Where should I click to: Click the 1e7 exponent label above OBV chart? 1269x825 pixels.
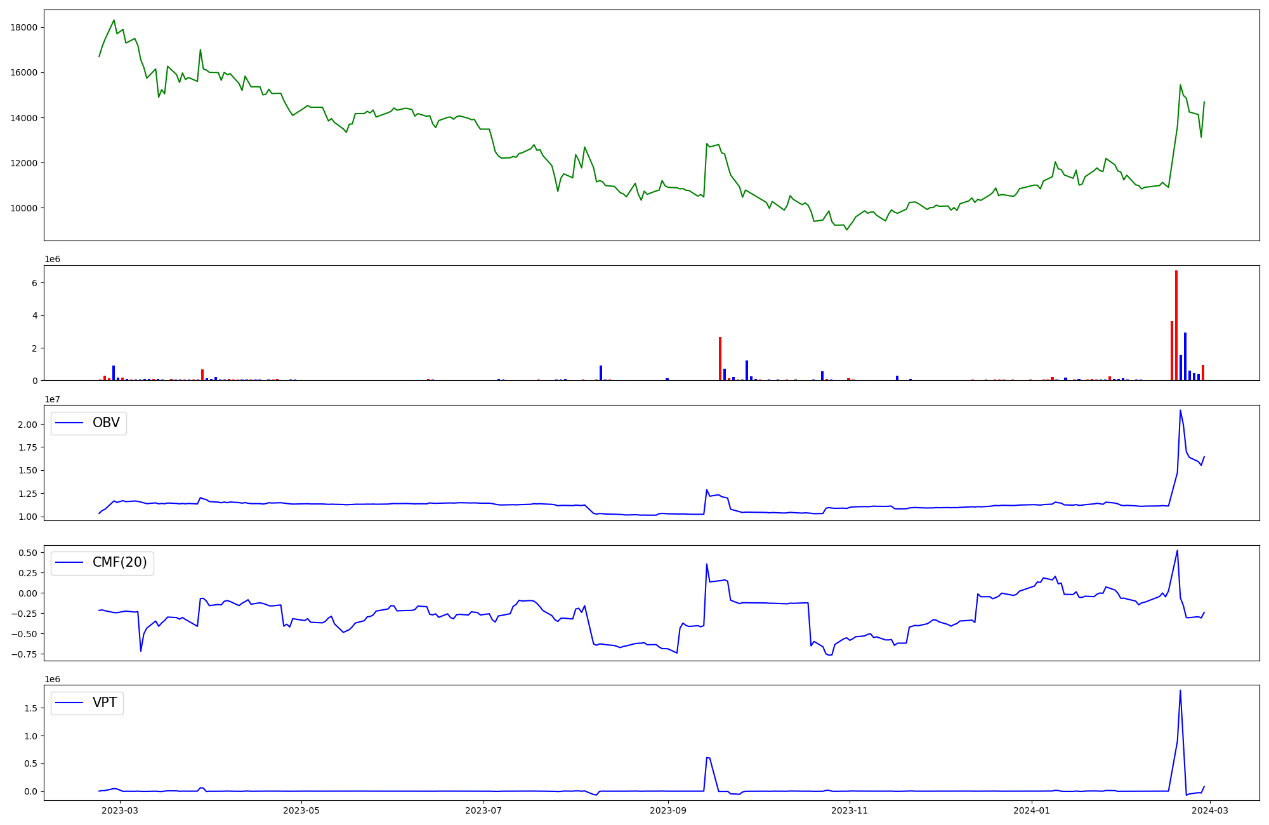[x=52, y=399]
